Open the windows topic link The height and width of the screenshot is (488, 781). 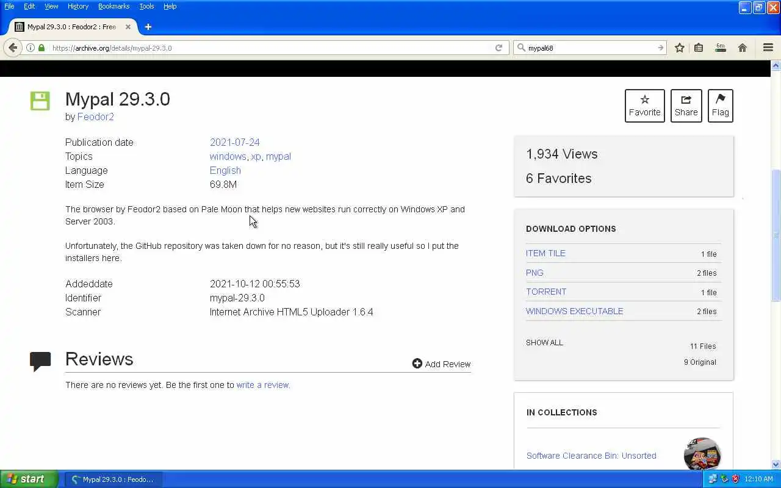coord(228,156)
